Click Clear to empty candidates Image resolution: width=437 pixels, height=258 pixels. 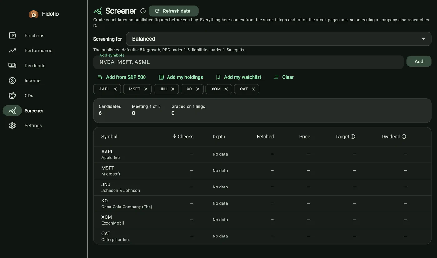click(x=284, y=77)
